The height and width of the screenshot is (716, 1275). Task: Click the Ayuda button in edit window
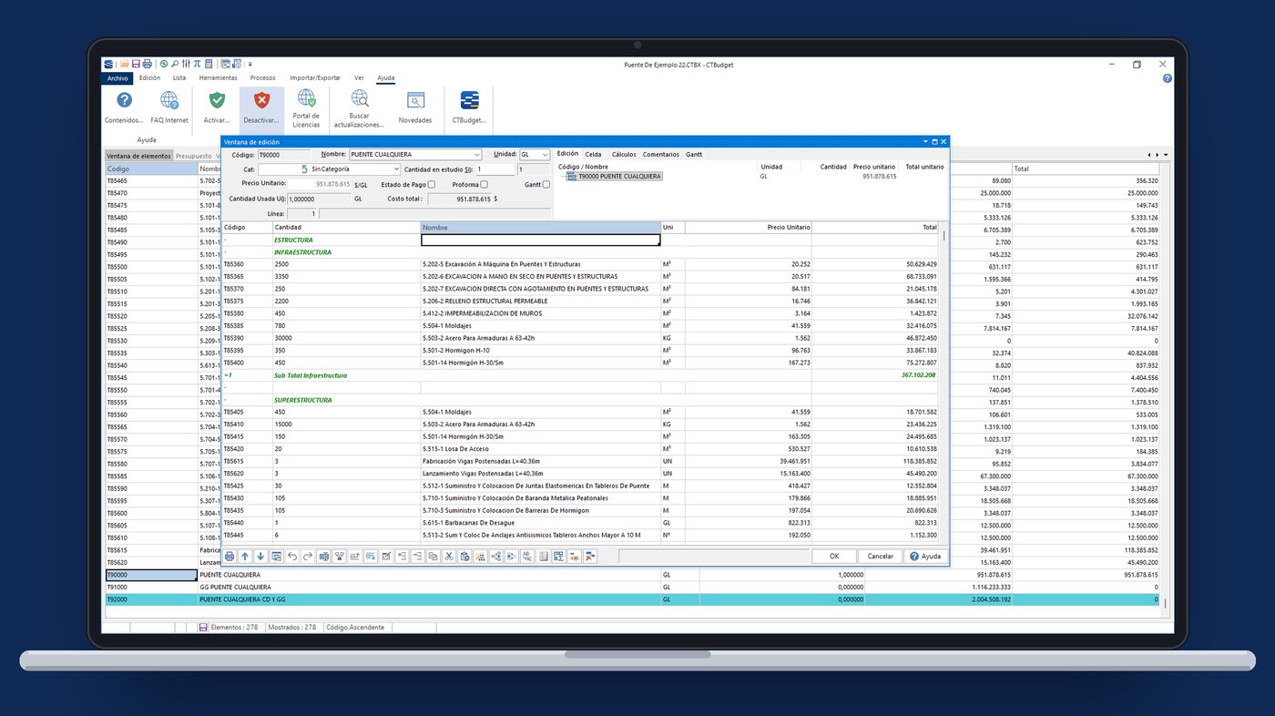click(926, 556)
